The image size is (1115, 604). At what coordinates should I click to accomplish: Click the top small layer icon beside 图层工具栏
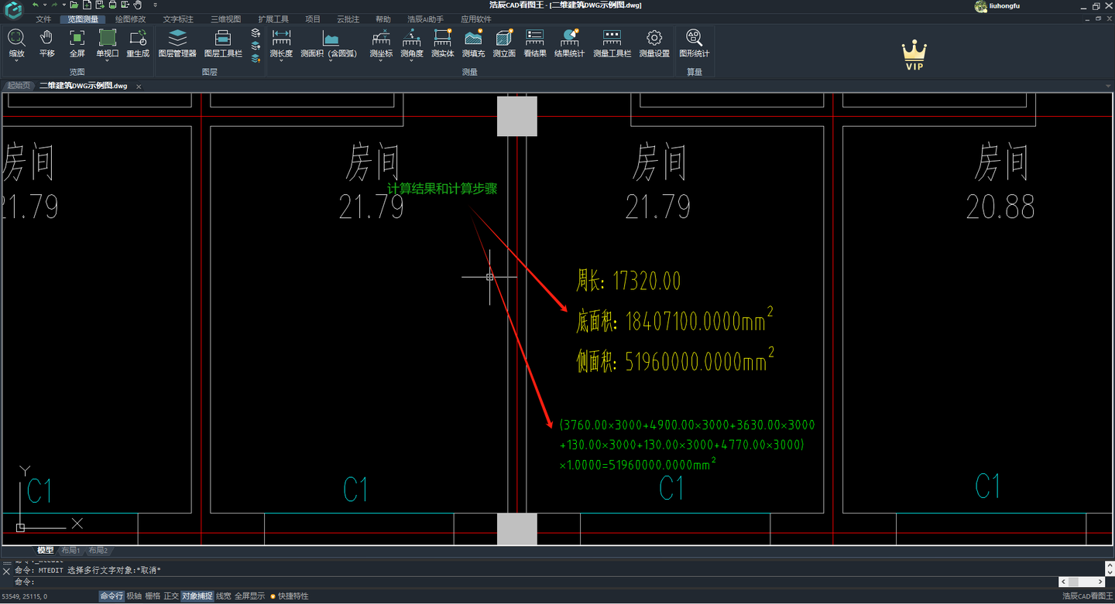(x=256, y=33)
